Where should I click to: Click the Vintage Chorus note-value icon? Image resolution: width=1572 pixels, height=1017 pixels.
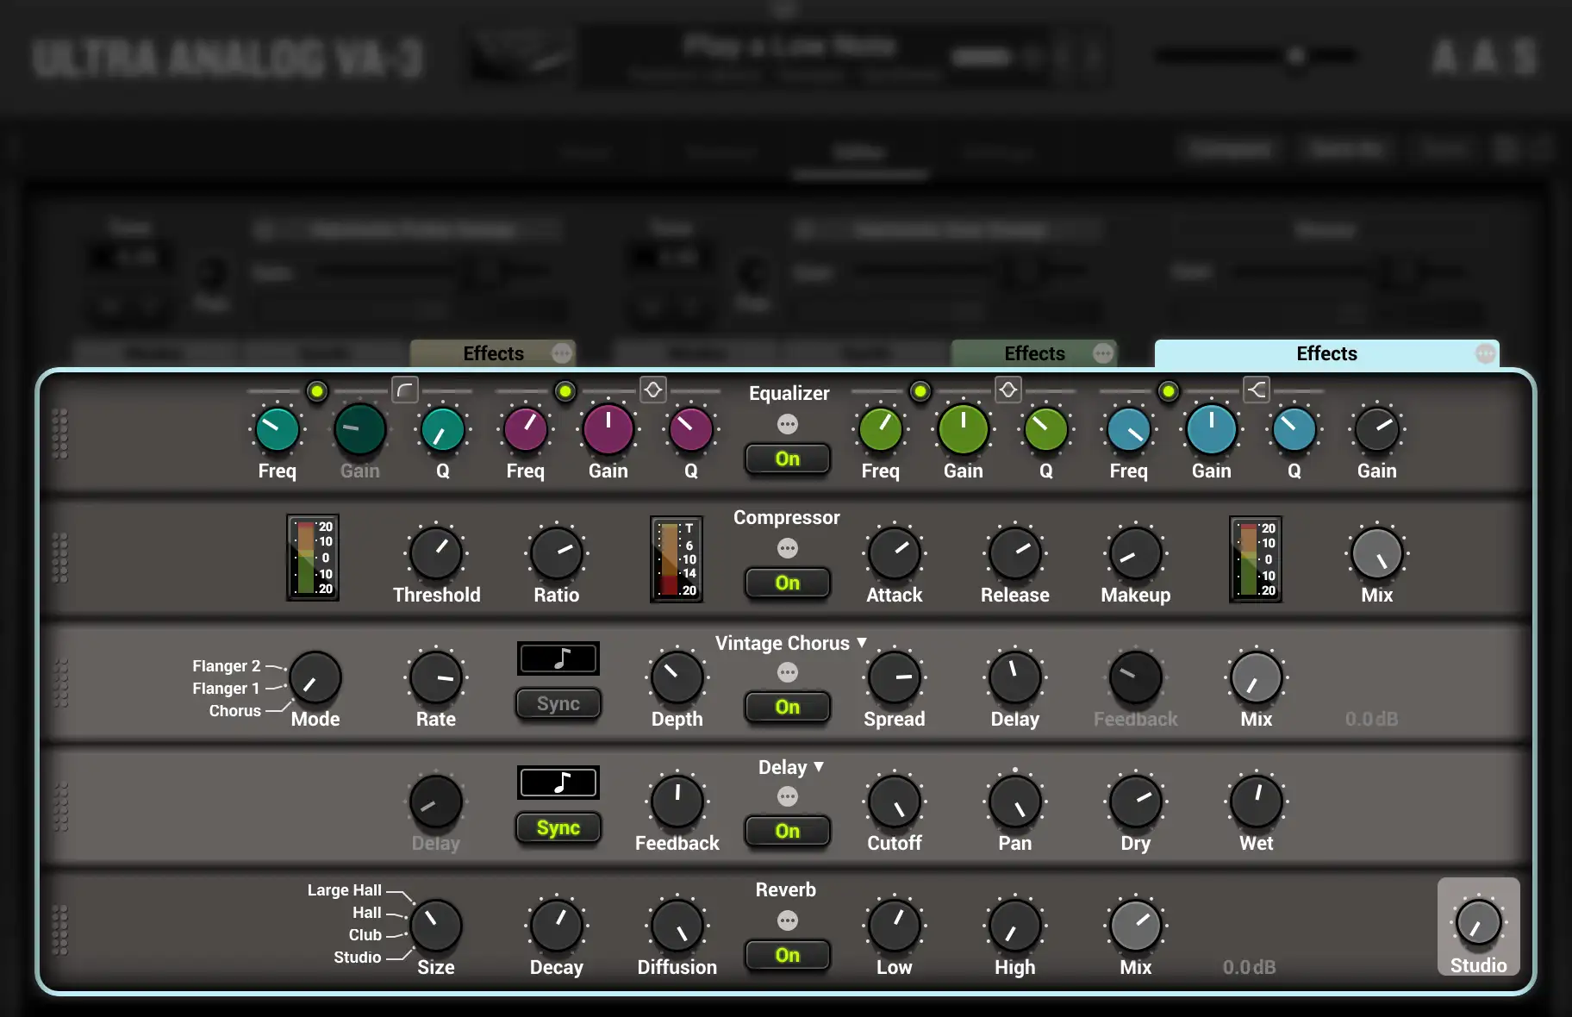[558, 659]
